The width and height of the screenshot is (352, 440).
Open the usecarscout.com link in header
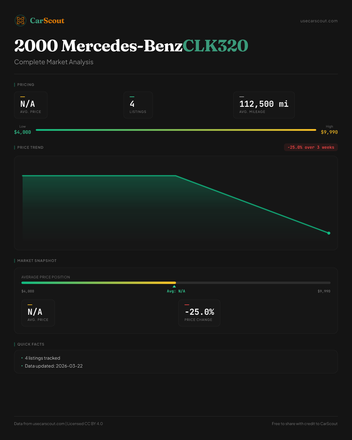pyautogui.click(x=319, y=21)
